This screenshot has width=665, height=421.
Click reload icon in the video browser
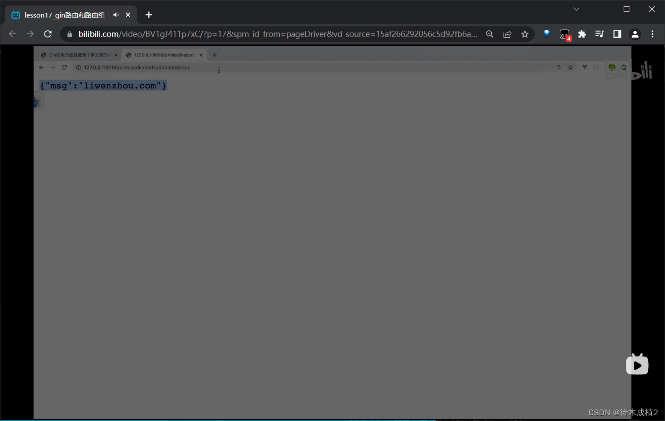tap(64, 67)
